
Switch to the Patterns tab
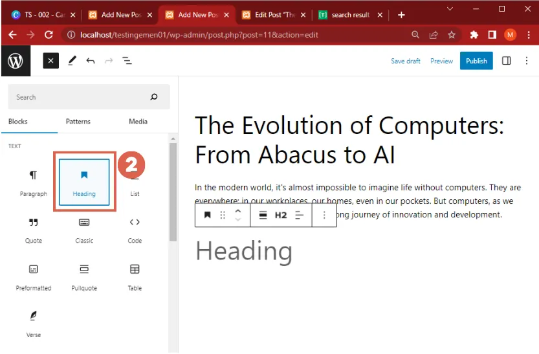click(x=78, y=121)
